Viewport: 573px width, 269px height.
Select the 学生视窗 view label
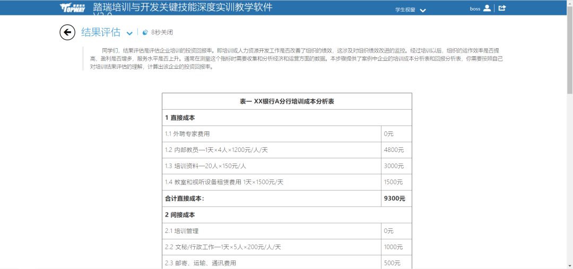405,10
